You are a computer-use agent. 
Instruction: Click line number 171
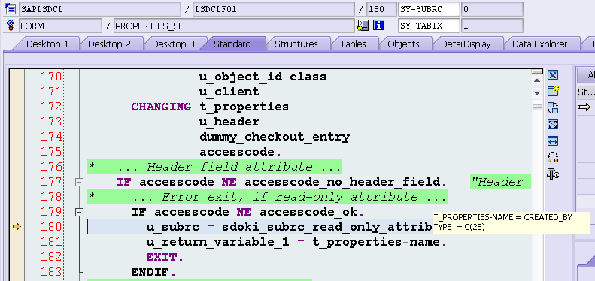click(x=51, y=92)
